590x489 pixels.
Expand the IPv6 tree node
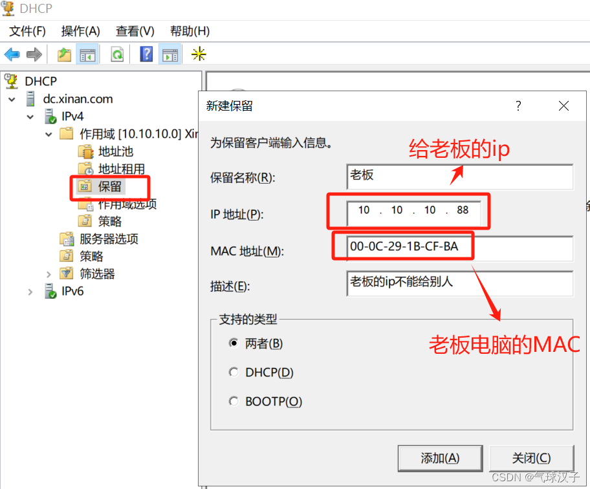click(30, 292)
